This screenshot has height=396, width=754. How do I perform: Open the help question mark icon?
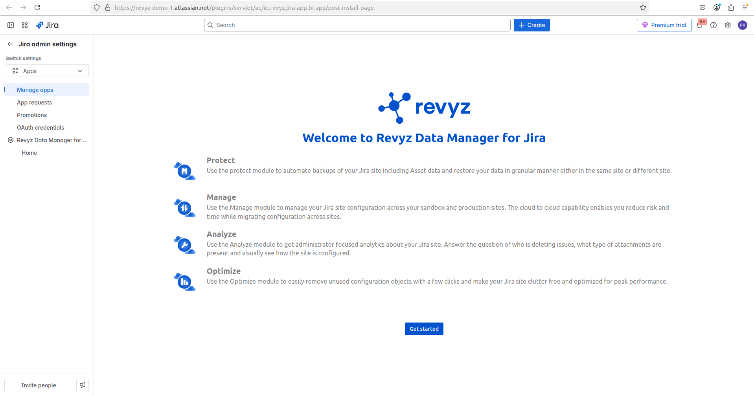click(x=714, y=25)
